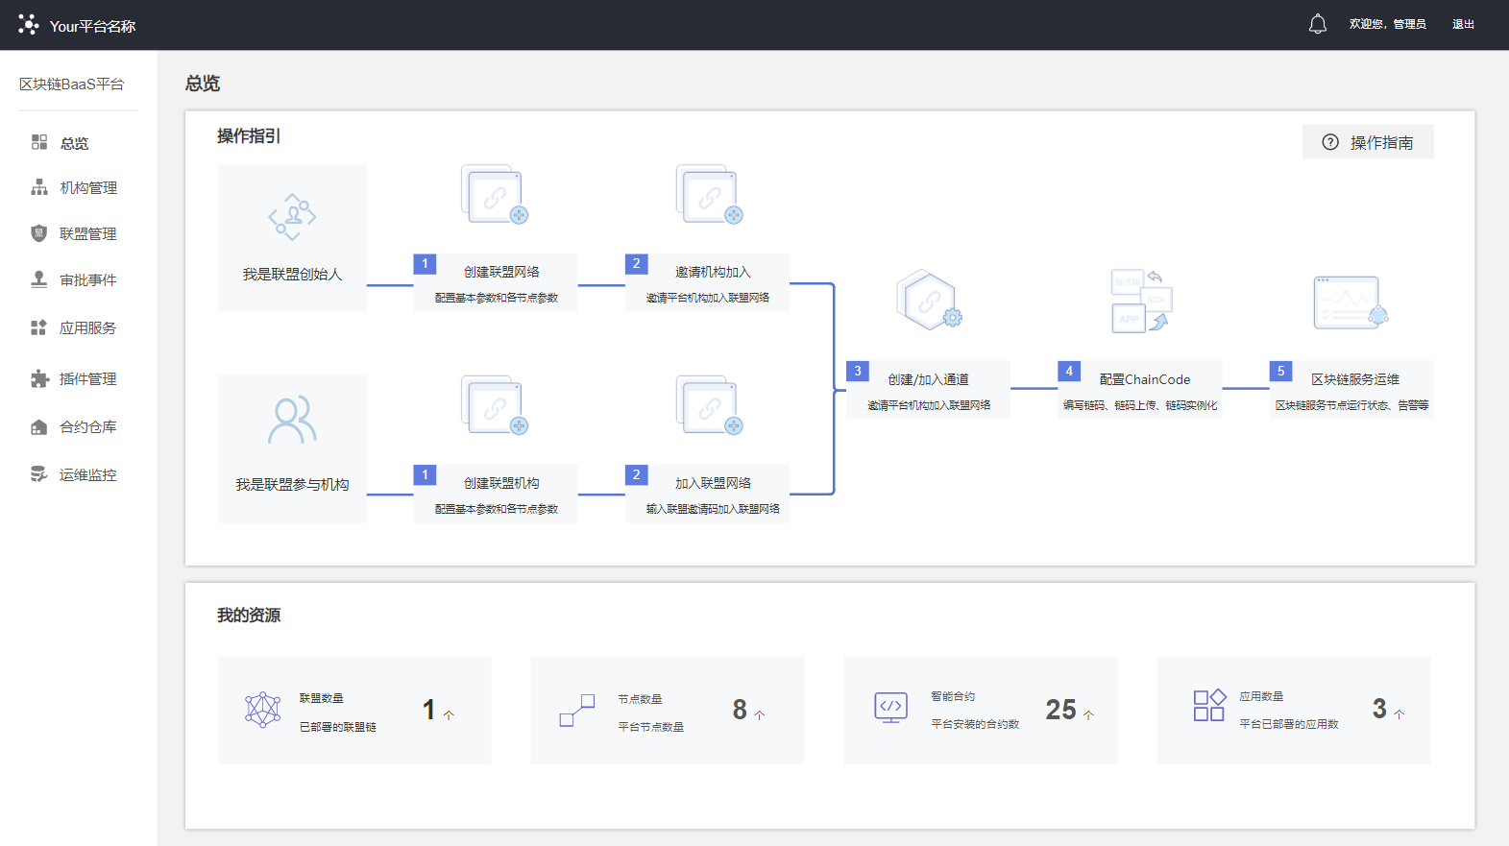This screenshot has height=846, width=1509.
Task: Click the notification bell icon
Action: [1317, 24]
